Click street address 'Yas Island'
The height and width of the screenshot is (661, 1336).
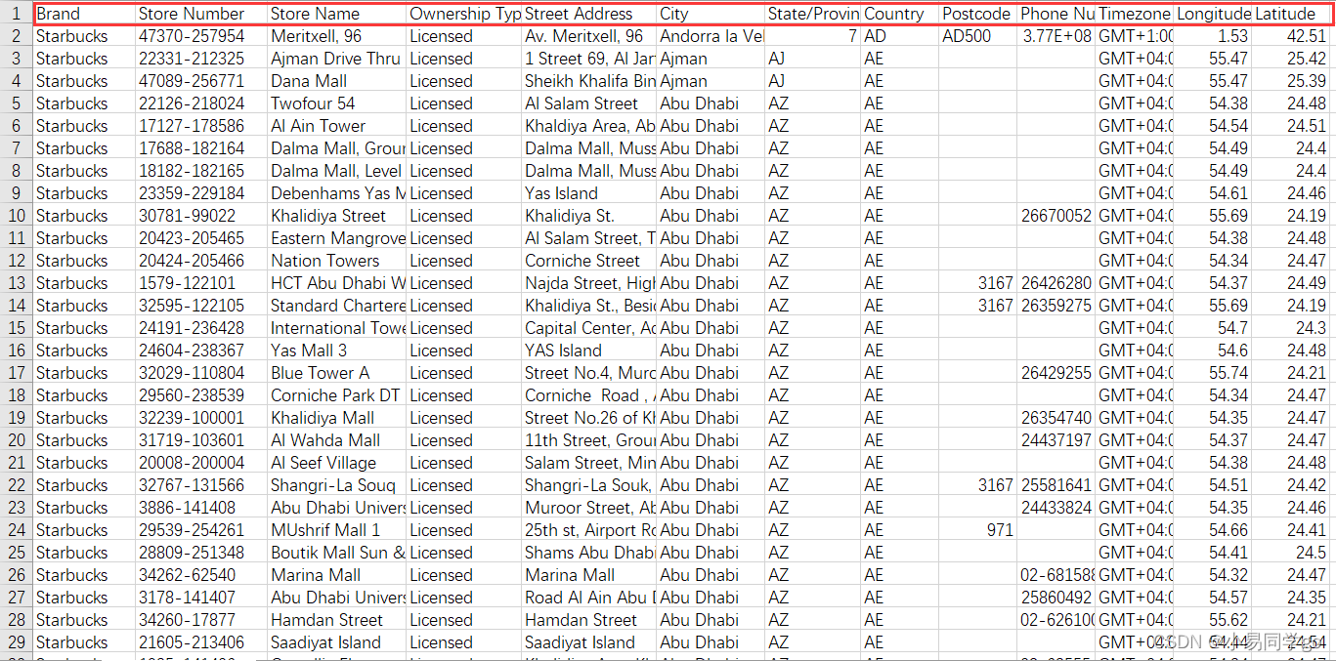click(589, 193)
